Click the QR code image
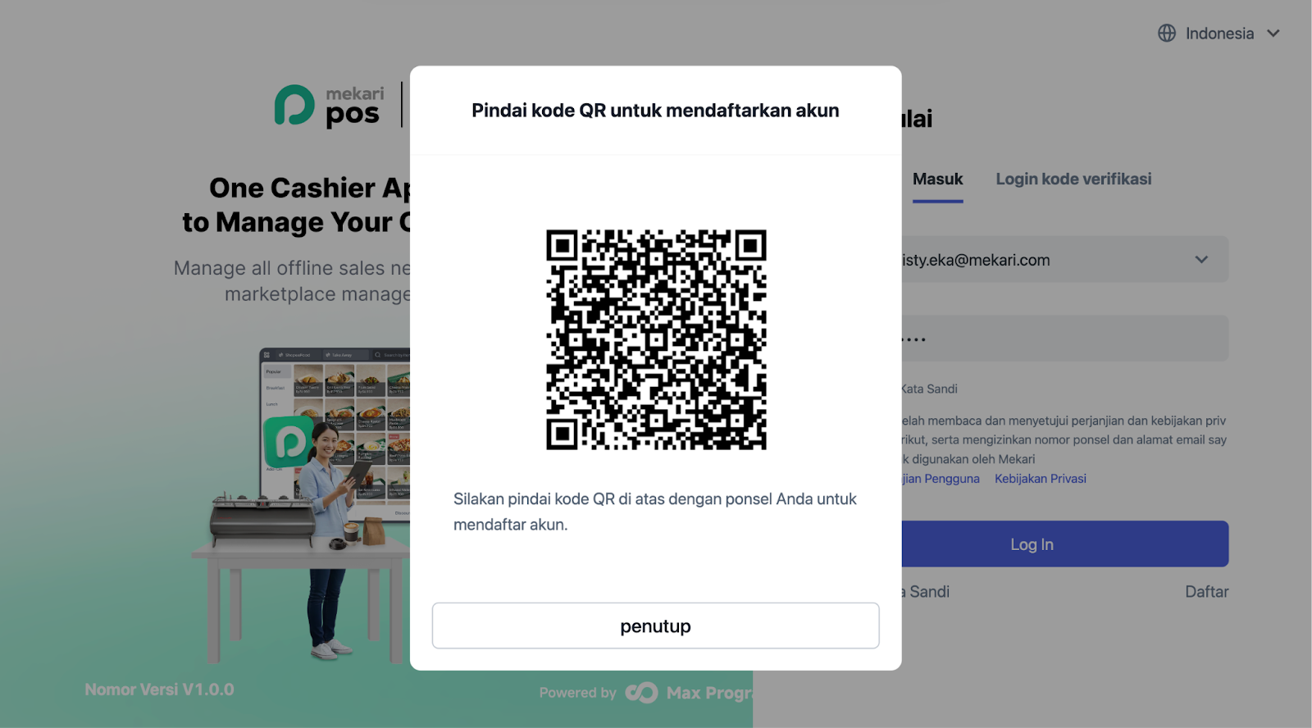Image resolution: width=1312 pixels, height=728 pixels. (x=656, y=339)
